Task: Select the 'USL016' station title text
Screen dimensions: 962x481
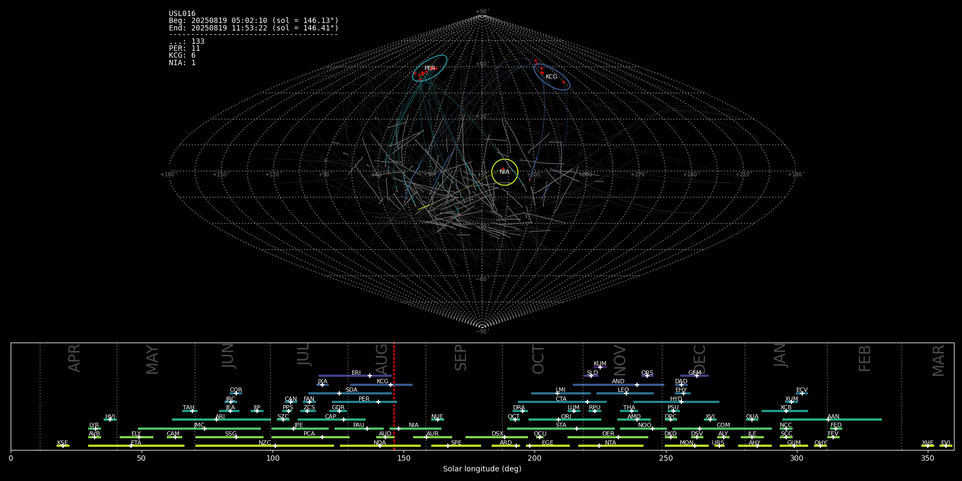Action: pos(182,14)
